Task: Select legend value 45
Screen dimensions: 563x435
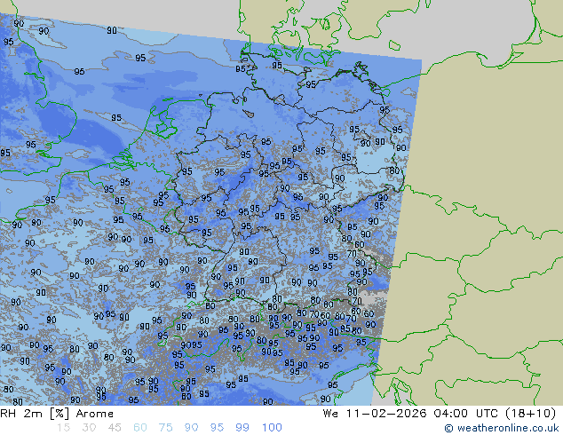Action: pyautogui.click(x=115, y=428)
